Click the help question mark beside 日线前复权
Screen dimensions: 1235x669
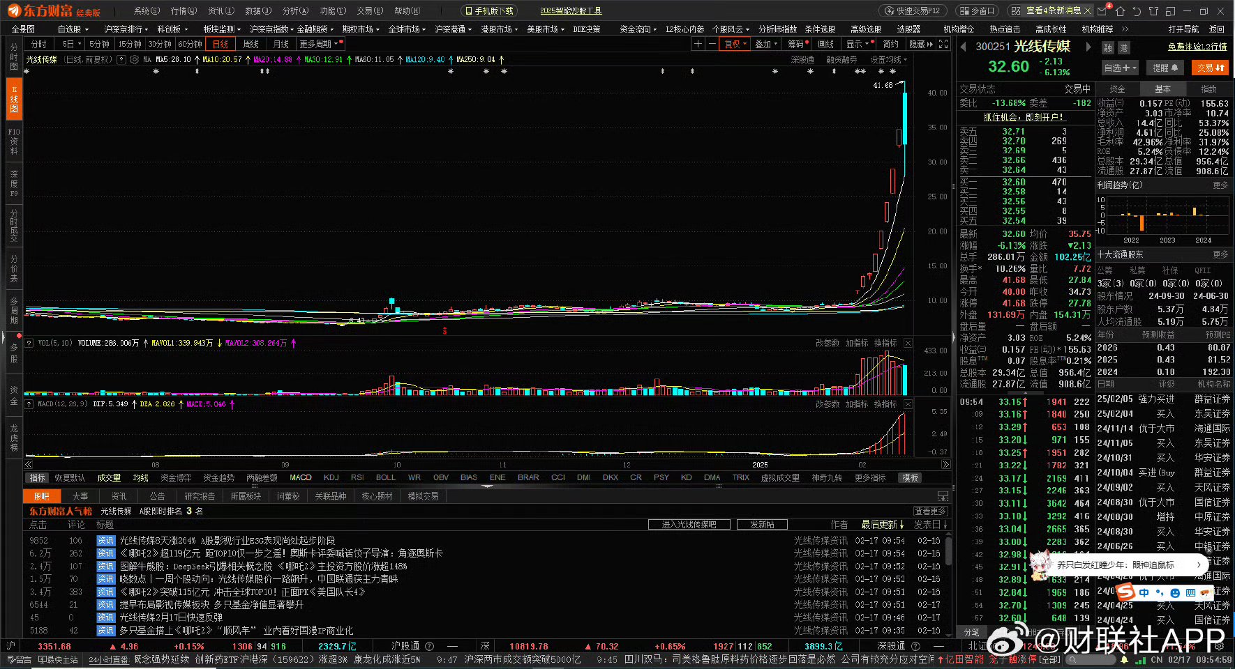(121, 60)
